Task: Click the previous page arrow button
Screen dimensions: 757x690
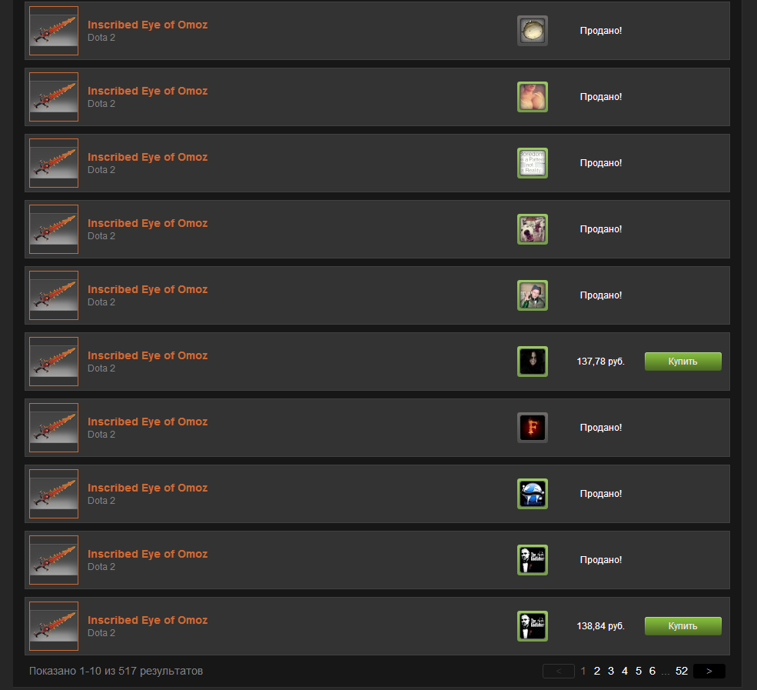Action: tap(559, 672)
